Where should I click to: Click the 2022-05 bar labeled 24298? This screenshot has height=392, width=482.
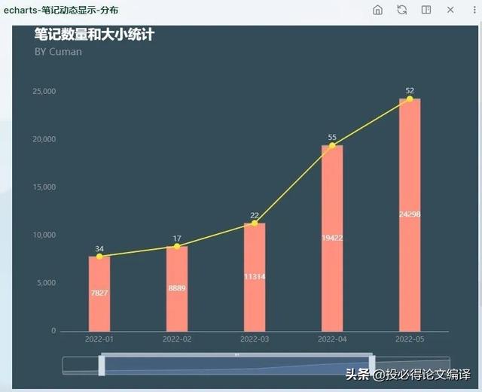pyautogui.click(x=410, y=214)
